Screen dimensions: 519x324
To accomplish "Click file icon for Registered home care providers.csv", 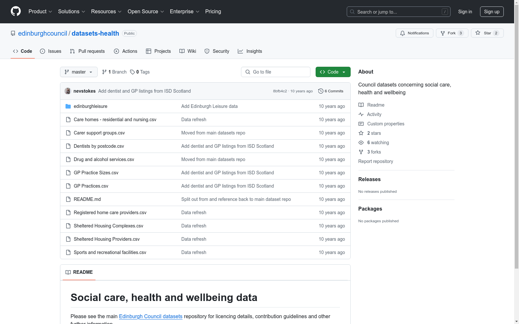I will [68, 213].
